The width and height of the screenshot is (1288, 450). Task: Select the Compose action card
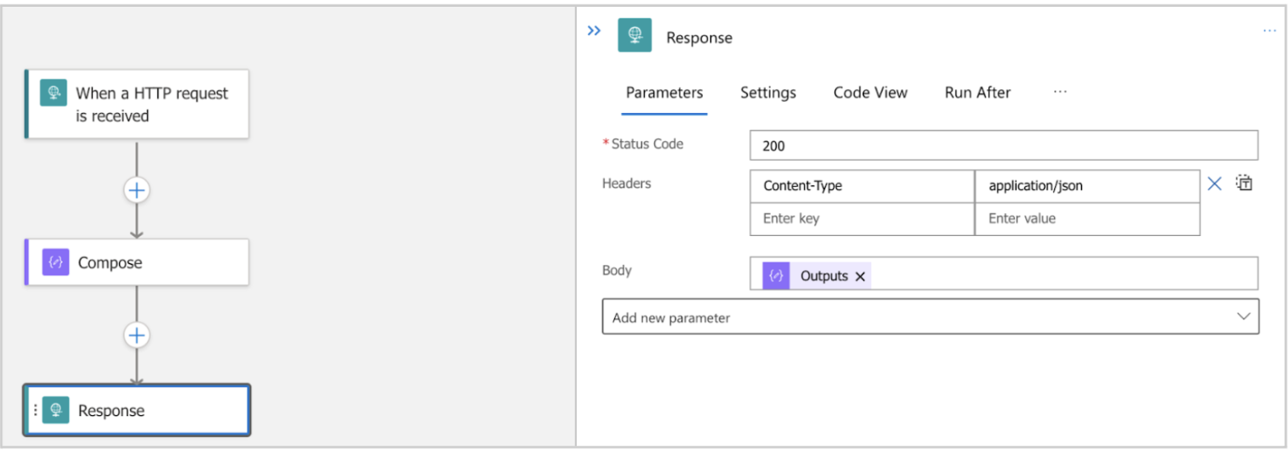(145, 262)
